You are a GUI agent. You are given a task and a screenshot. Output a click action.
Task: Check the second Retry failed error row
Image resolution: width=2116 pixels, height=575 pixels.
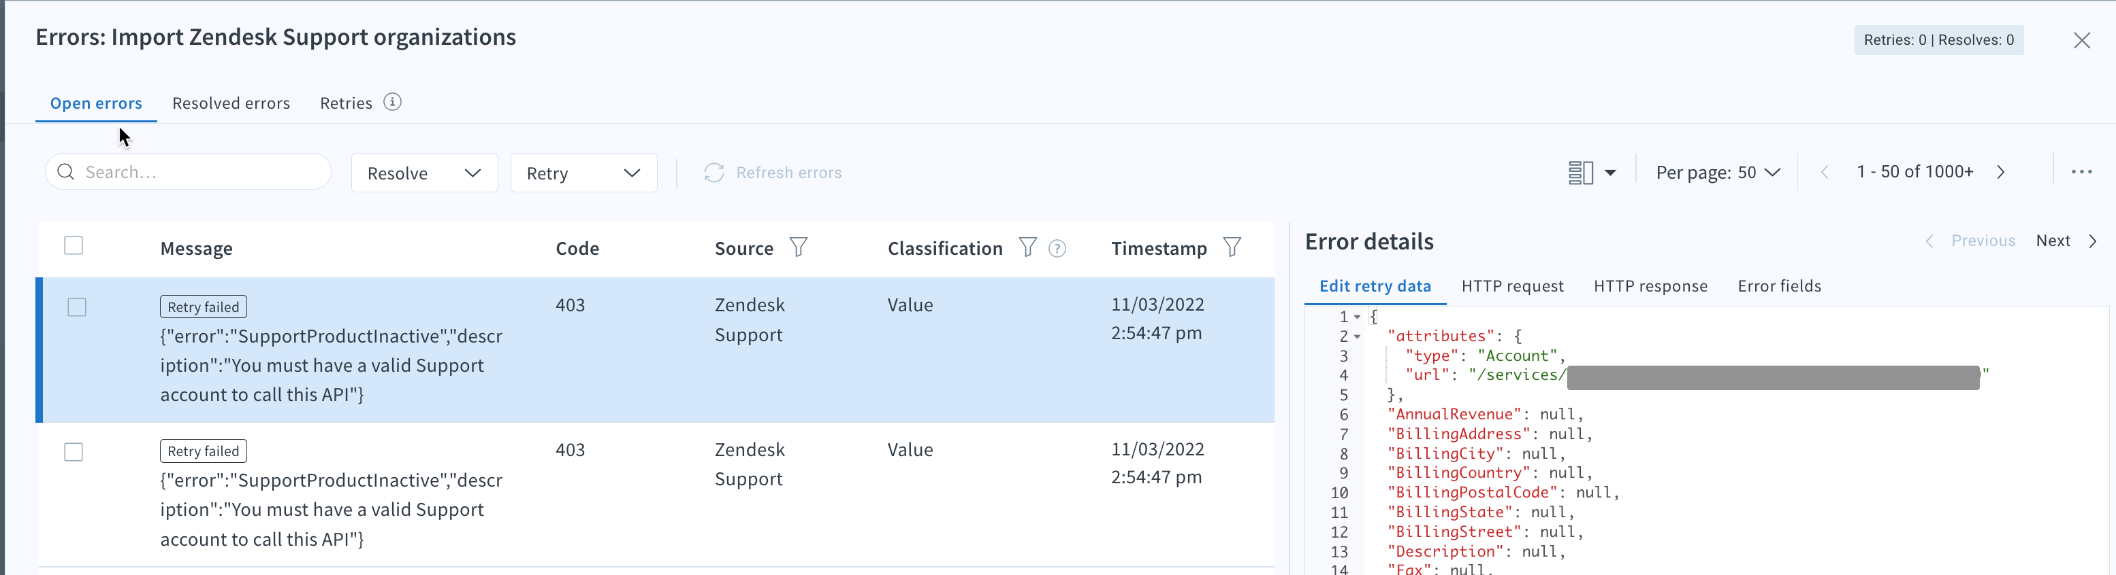pyautogui.click(x=74, y=452)
